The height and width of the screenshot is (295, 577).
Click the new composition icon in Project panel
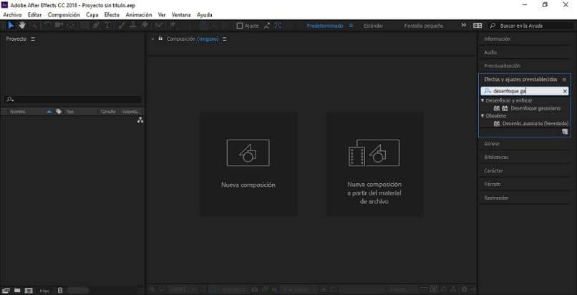click(x=29, y=291)
